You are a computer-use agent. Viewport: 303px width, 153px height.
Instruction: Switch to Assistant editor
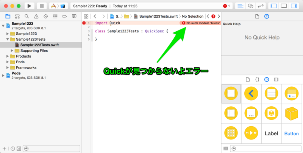[x=250, y=6]
